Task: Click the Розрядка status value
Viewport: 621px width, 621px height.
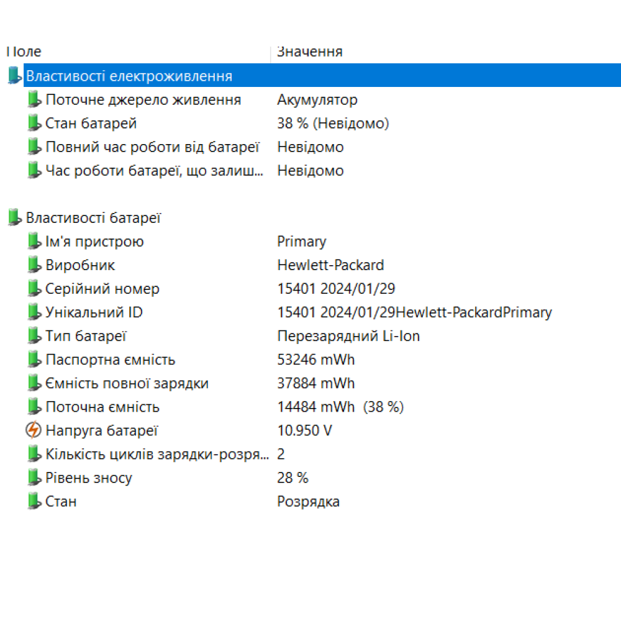Action: 308,501
